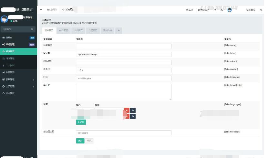Viewport: 267px width, 158px height.
Task: Click the new badge beside 常规管理
Action: click(32, 45)
